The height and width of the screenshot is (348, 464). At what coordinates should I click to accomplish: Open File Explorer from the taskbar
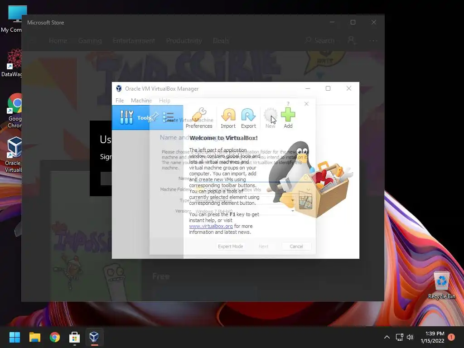point(34,337)
